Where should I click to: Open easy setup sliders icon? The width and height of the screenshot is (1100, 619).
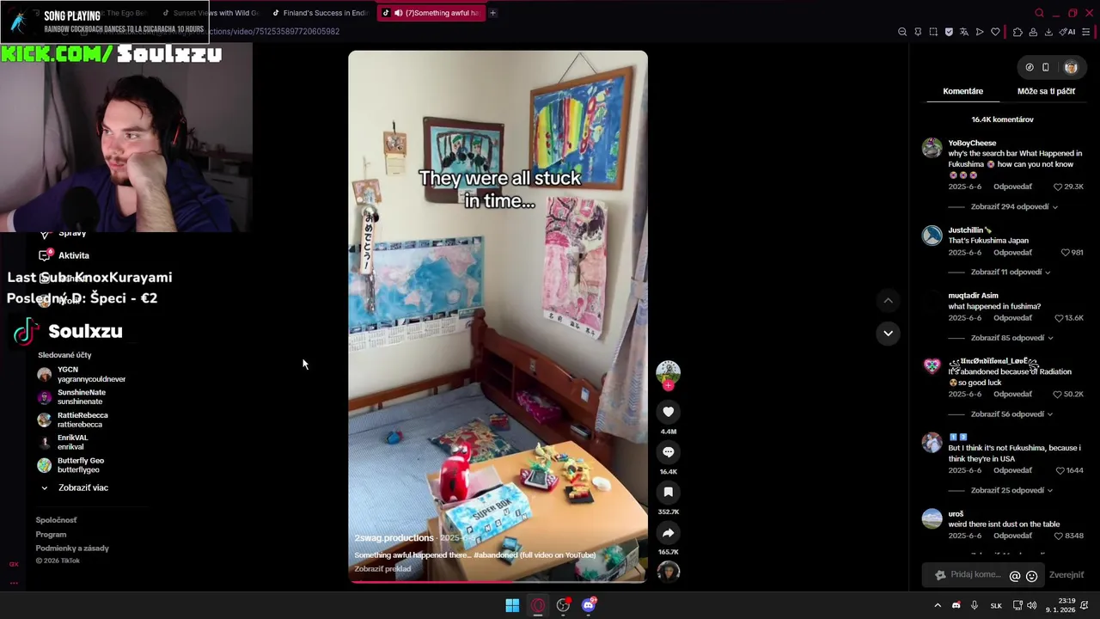point(1086,32)
